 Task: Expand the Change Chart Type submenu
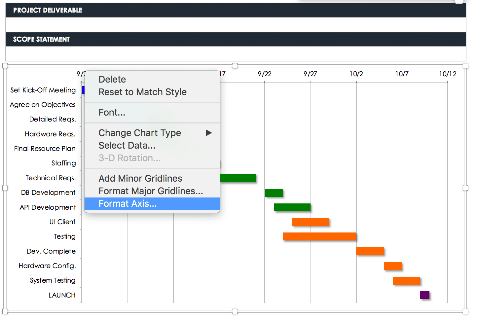coord(139,133)
